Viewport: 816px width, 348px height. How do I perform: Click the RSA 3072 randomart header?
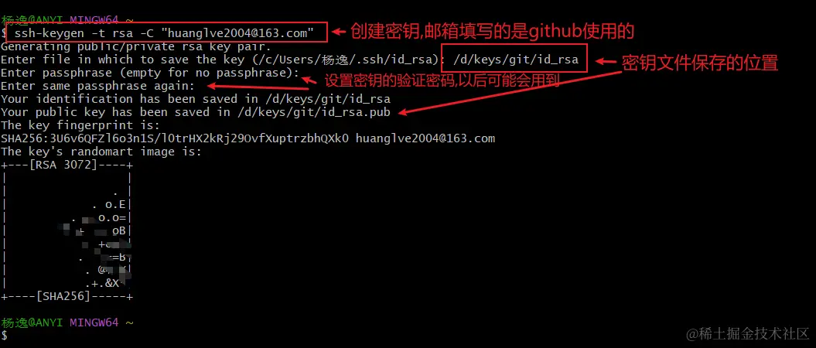[x=67, y=165]
